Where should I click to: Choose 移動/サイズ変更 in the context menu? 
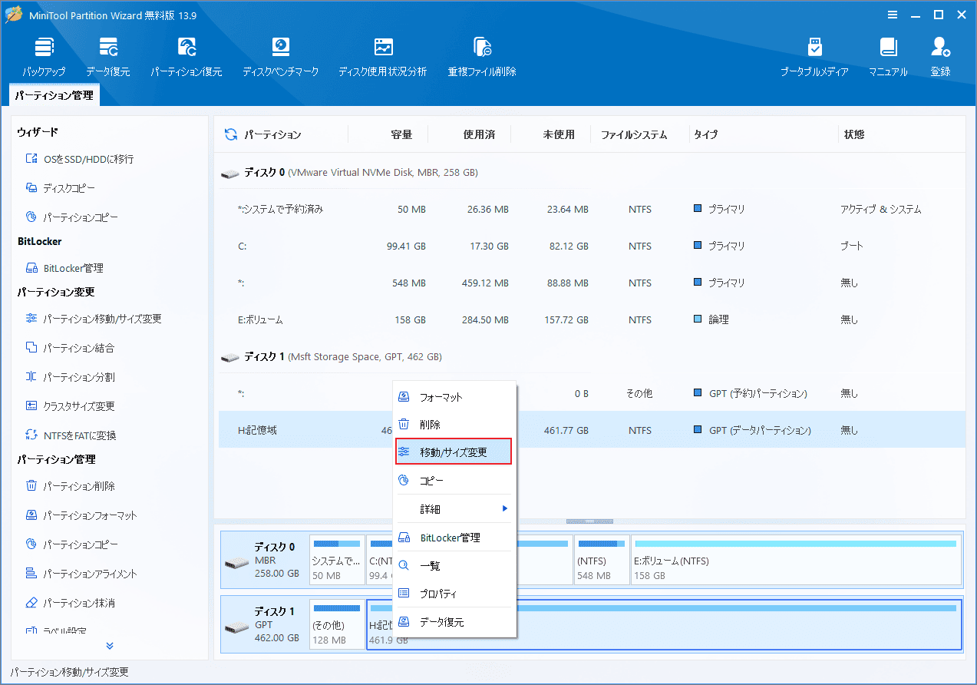(454, 452)
